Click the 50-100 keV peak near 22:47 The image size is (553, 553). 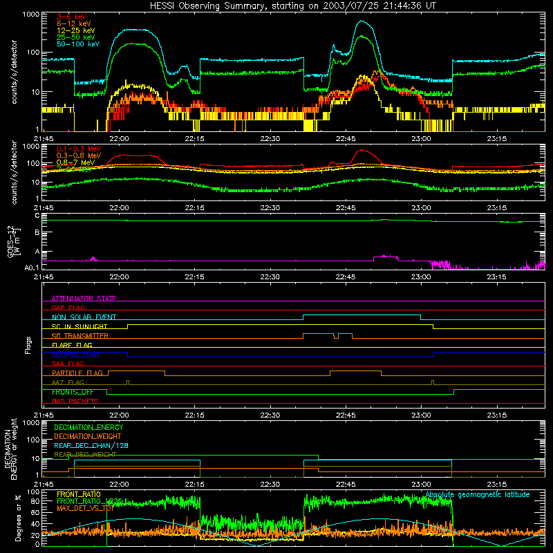tap(362, 21)
